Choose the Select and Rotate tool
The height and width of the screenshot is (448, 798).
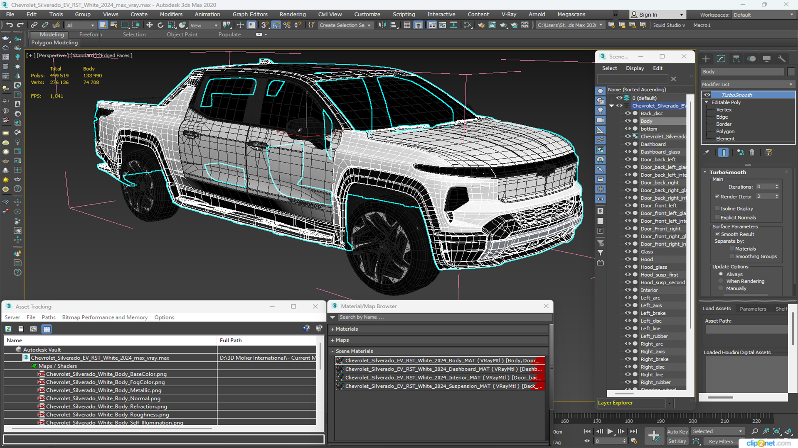[x=160, y=25]
